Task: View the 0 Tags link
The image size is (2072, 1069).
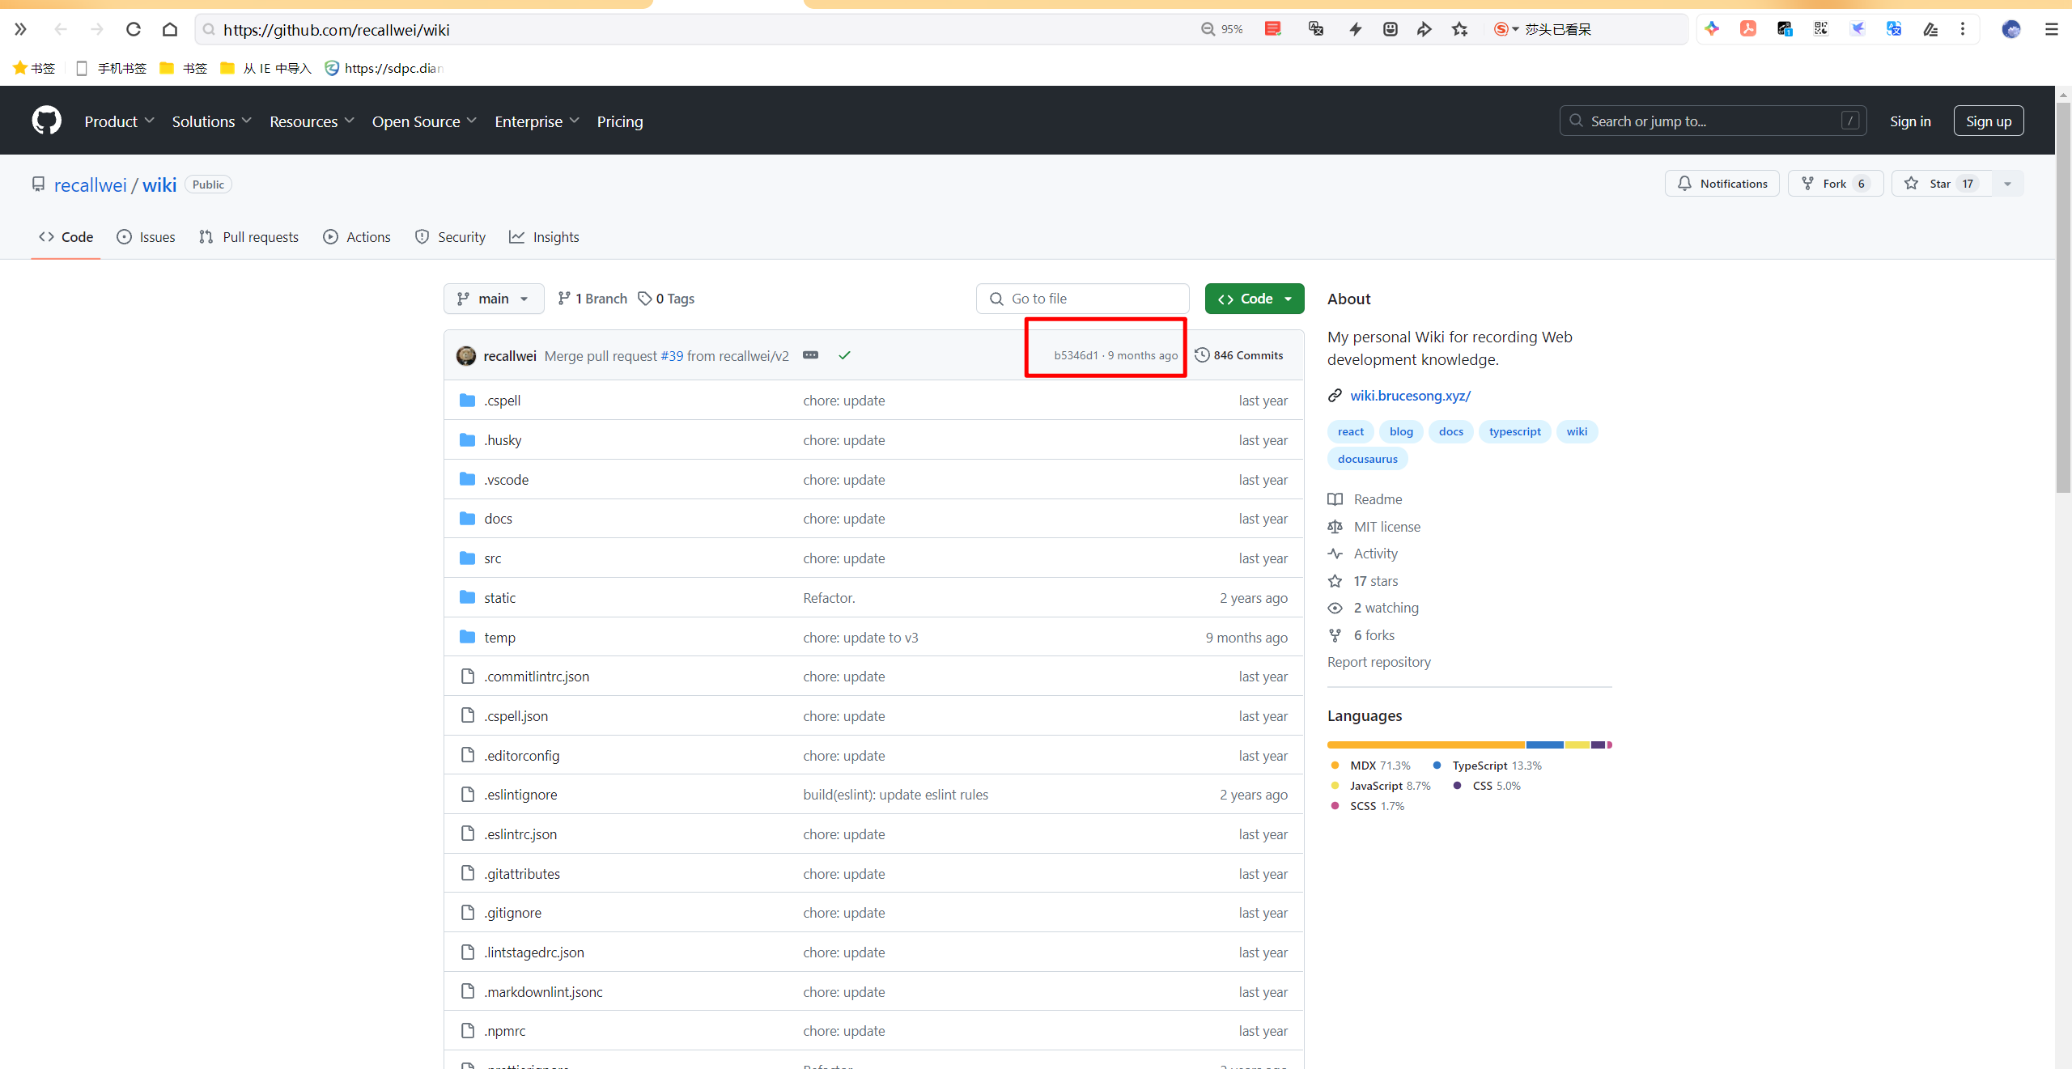Action: 666,299
